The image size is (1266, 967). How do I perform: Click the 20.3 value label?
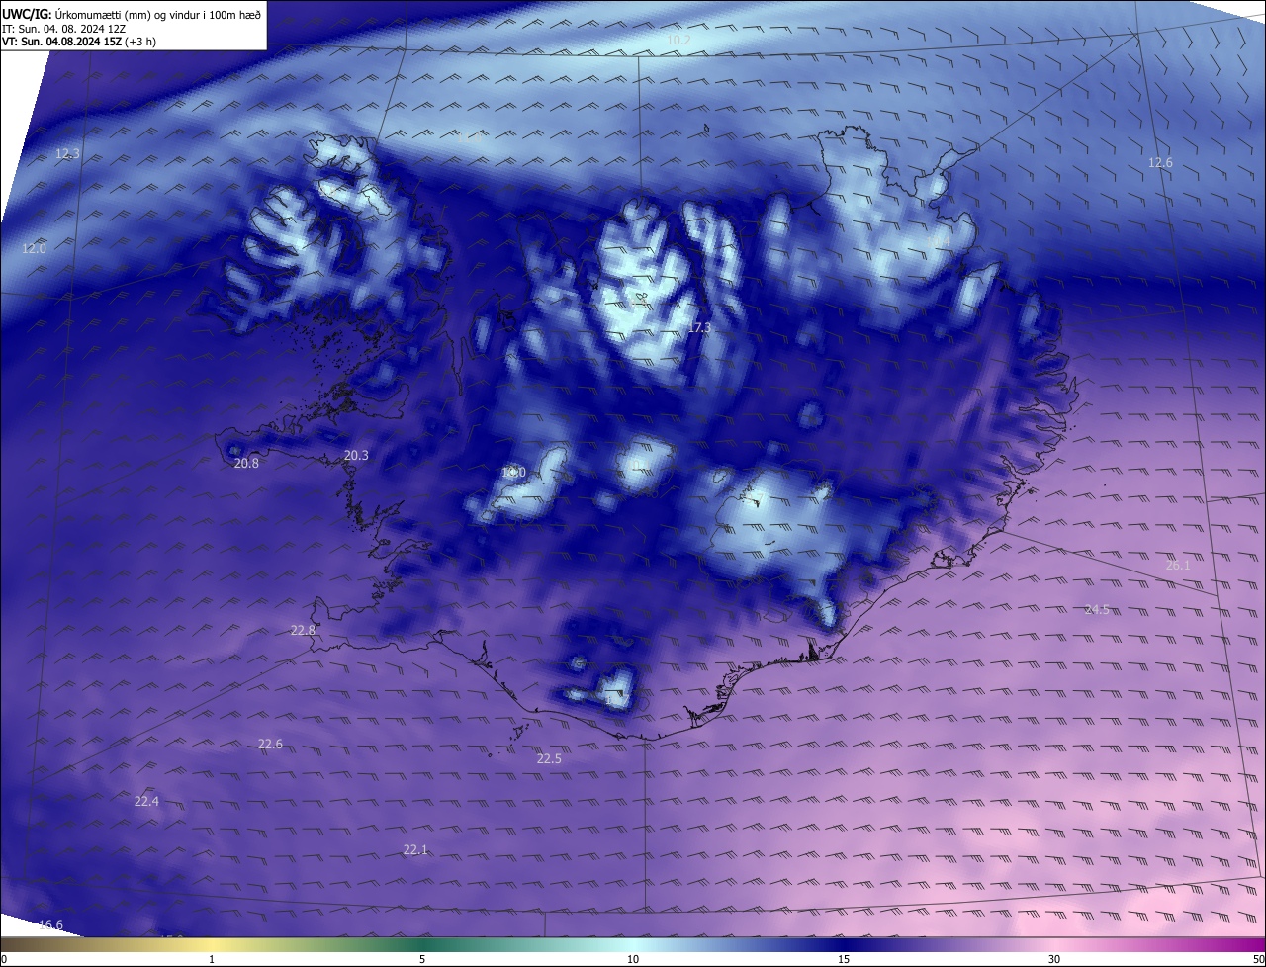coord(356,455)
